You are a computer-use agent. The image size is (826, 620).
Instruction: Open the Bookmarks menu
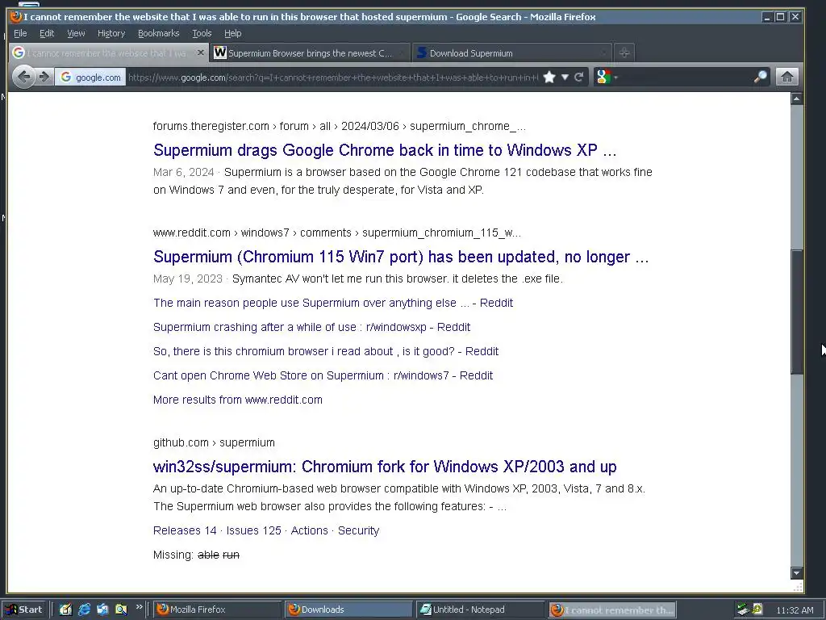[x=159, y=33]
